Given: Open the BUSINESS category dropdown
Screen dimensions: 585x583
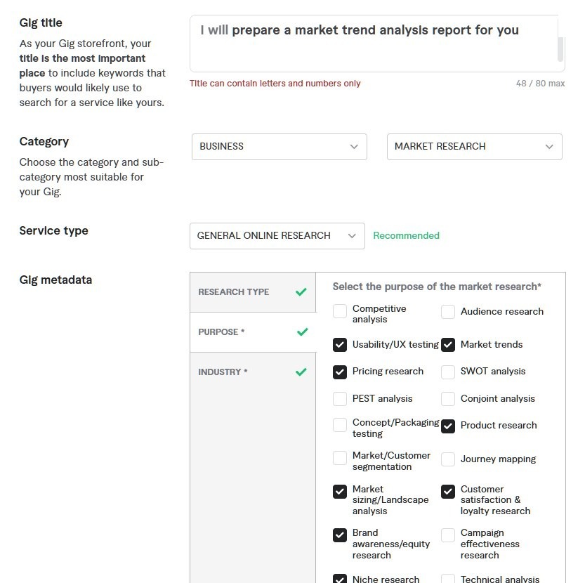Looking at the screenshot, I should tap(279, 147).
